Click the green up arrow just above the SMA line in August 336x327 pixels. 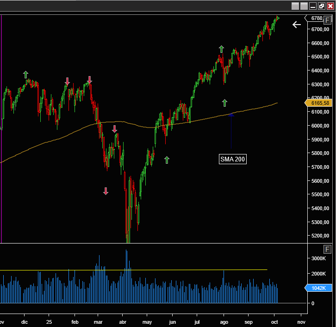[x=224, y=103]
